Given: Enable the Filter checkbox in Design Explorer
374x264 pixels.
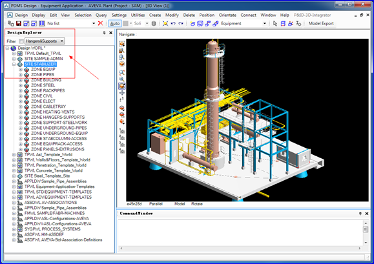Looking at the screenshot, I should (21, 41).
